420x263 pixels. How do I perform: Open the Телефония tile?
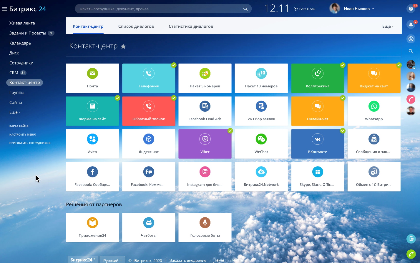click(x=149, y=78)
